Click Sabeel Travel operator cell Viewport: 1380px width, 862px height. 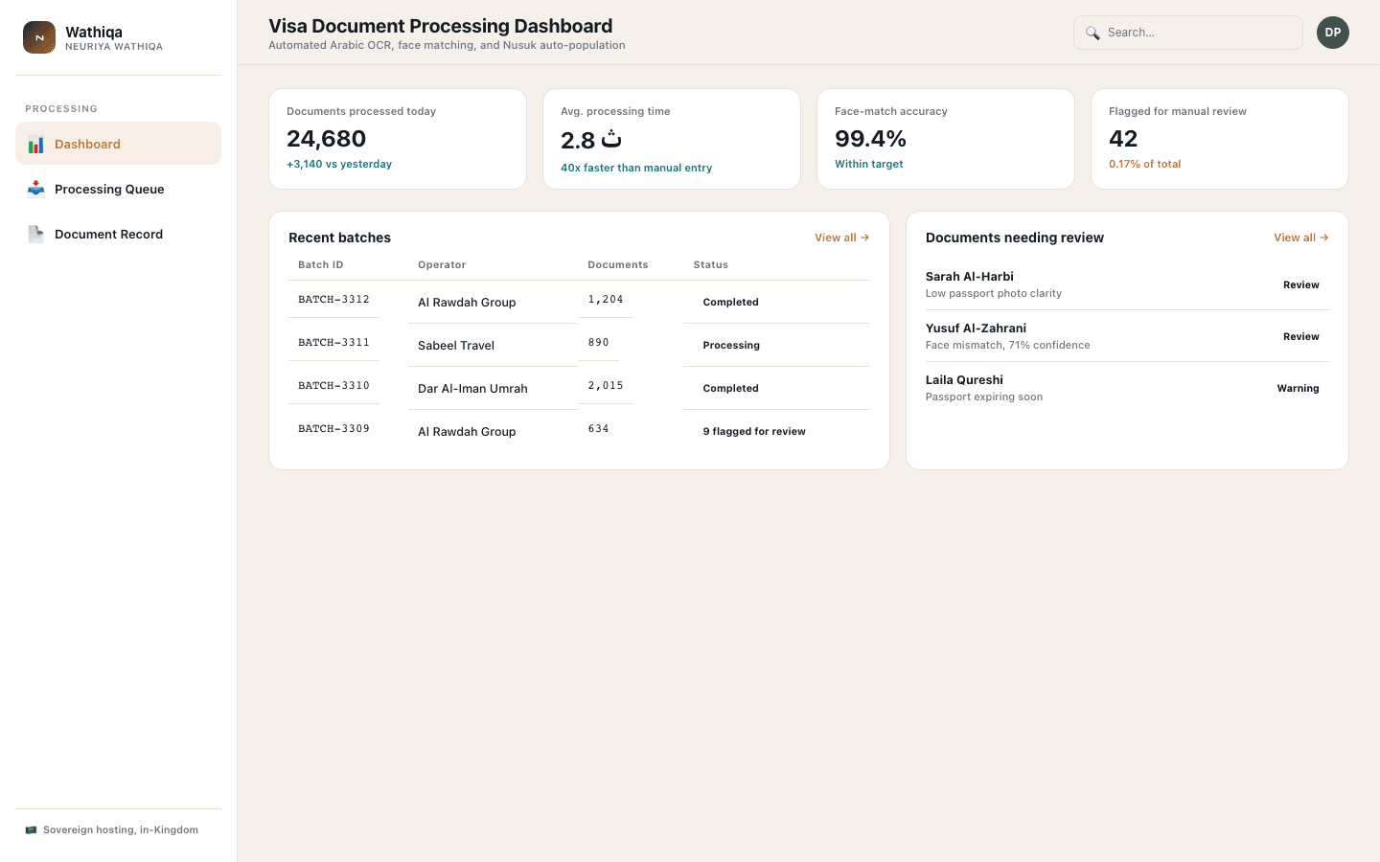pos(456,346)
